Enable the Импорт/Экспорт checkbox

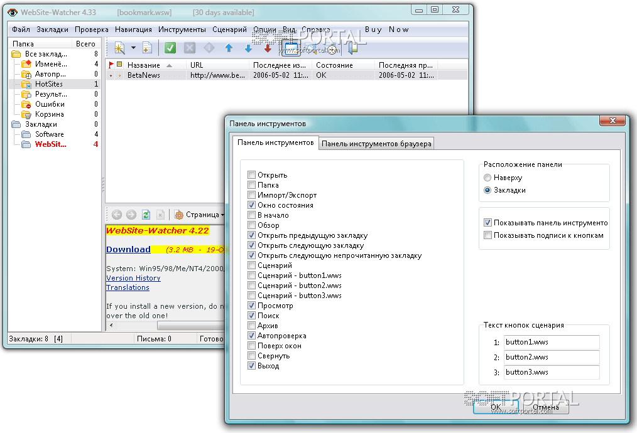click(x=251, y=195)
